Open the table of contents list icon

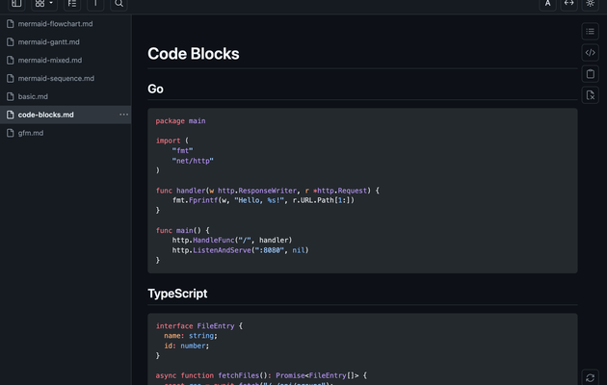pyautogui.click(x=590, y=32)
